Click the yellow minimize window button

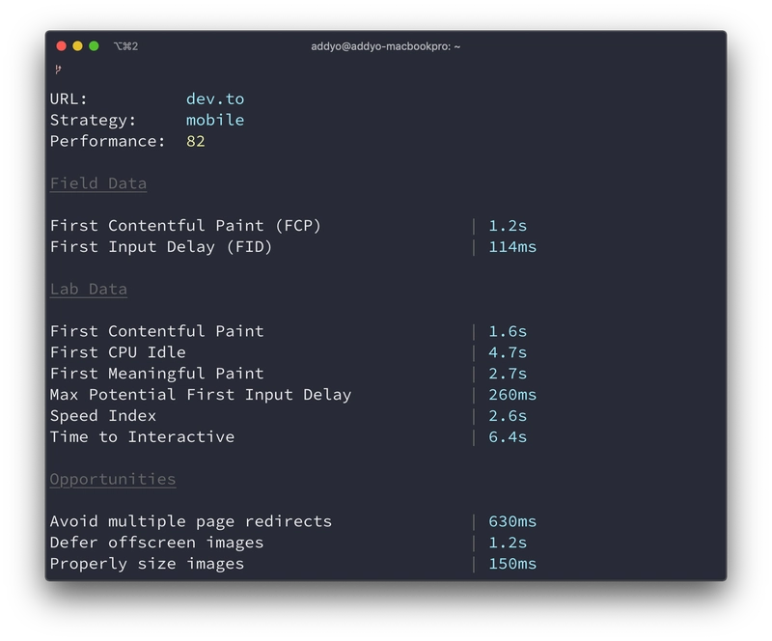pos(77,45)
